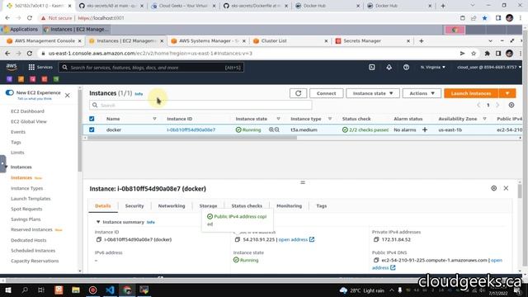
Task: Open the extensions puzzle icon
Action: [x=487, y=53]
